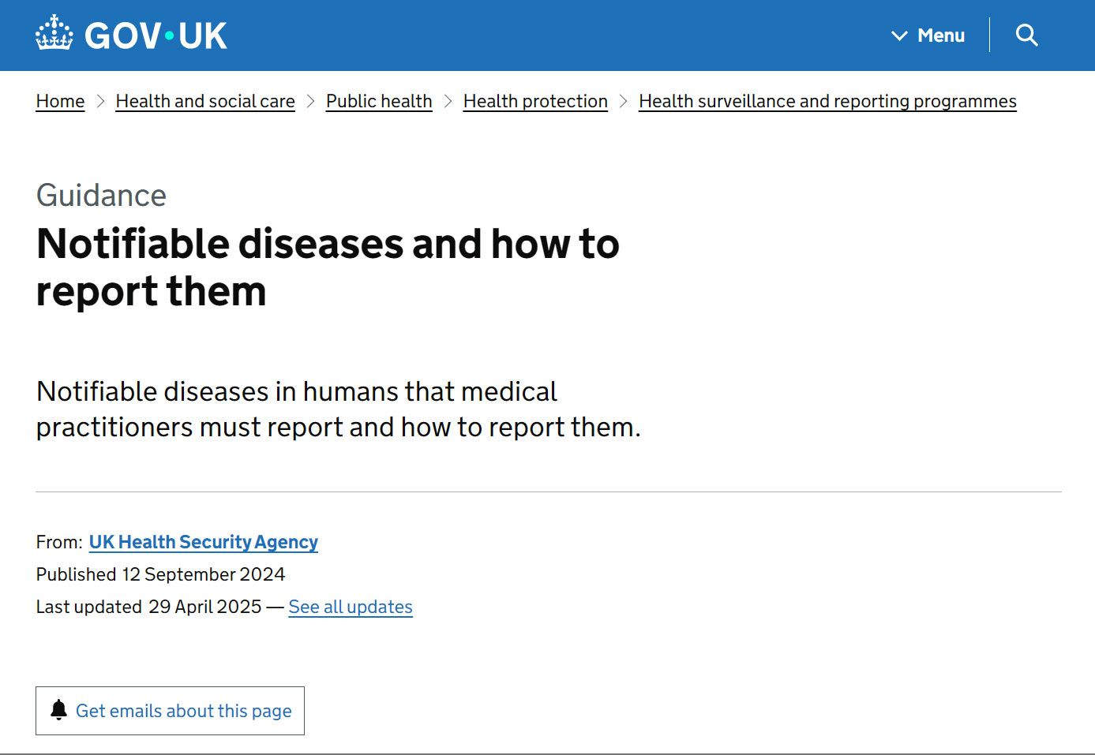Expand the Menu chevron arrow
1095x755 pixels.
pyautogui.click(x=898, y=36)
